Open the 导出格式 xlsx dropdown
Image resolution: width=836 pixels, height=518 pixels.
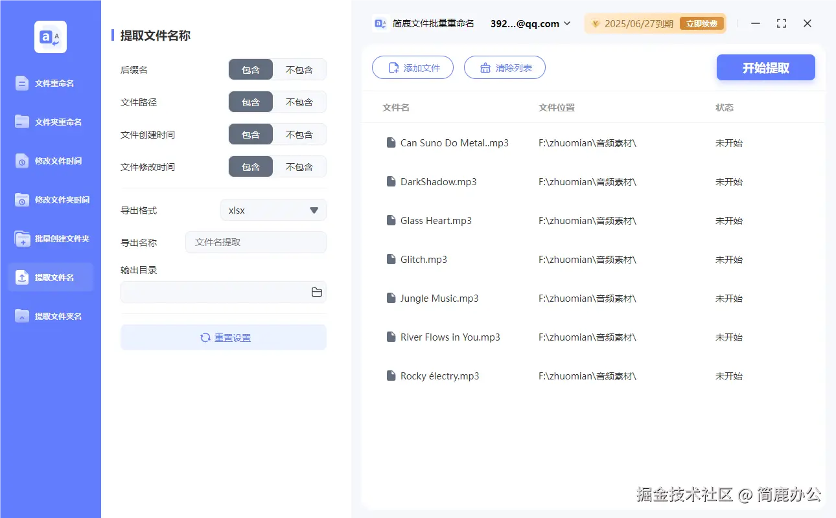[x=273, y=210]
